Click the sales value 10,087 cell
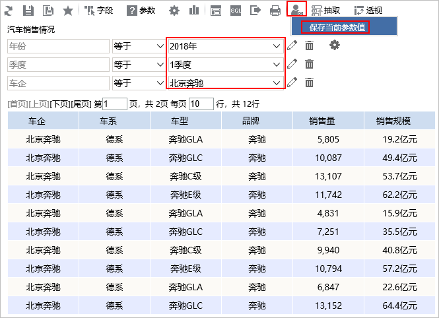The image size is (439, 318). 328,158
